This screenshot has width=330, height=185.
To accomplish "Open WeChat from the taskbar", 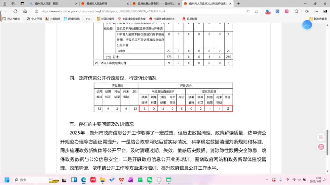I will click(x=150, y=180).
